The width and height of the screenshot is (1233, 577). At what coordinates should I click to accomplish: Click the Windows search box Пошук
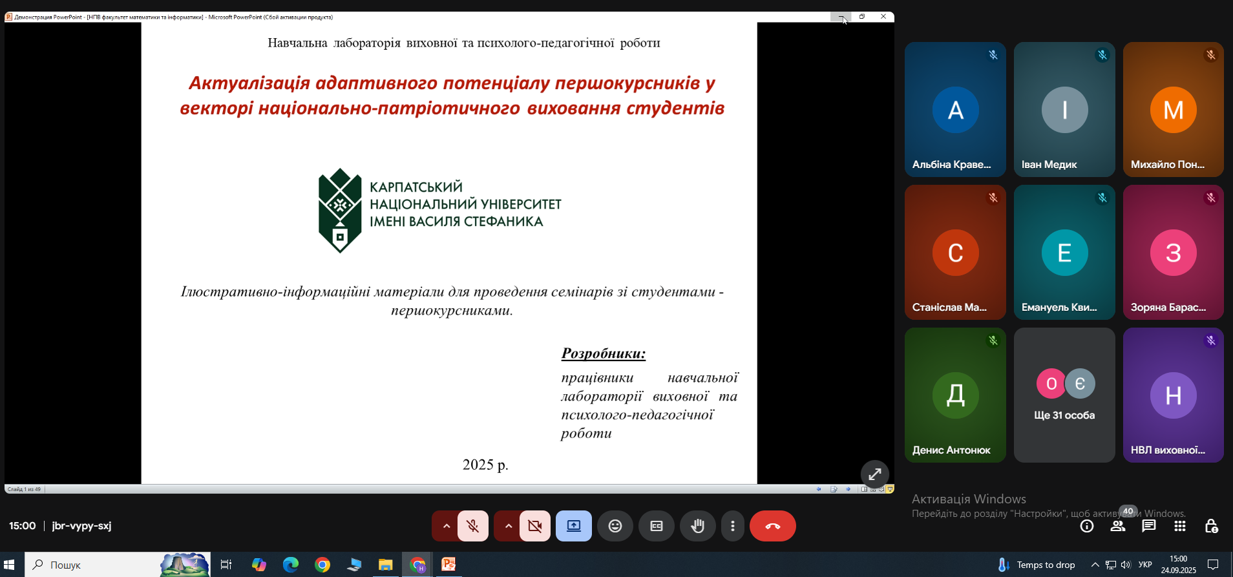(118, 565)
